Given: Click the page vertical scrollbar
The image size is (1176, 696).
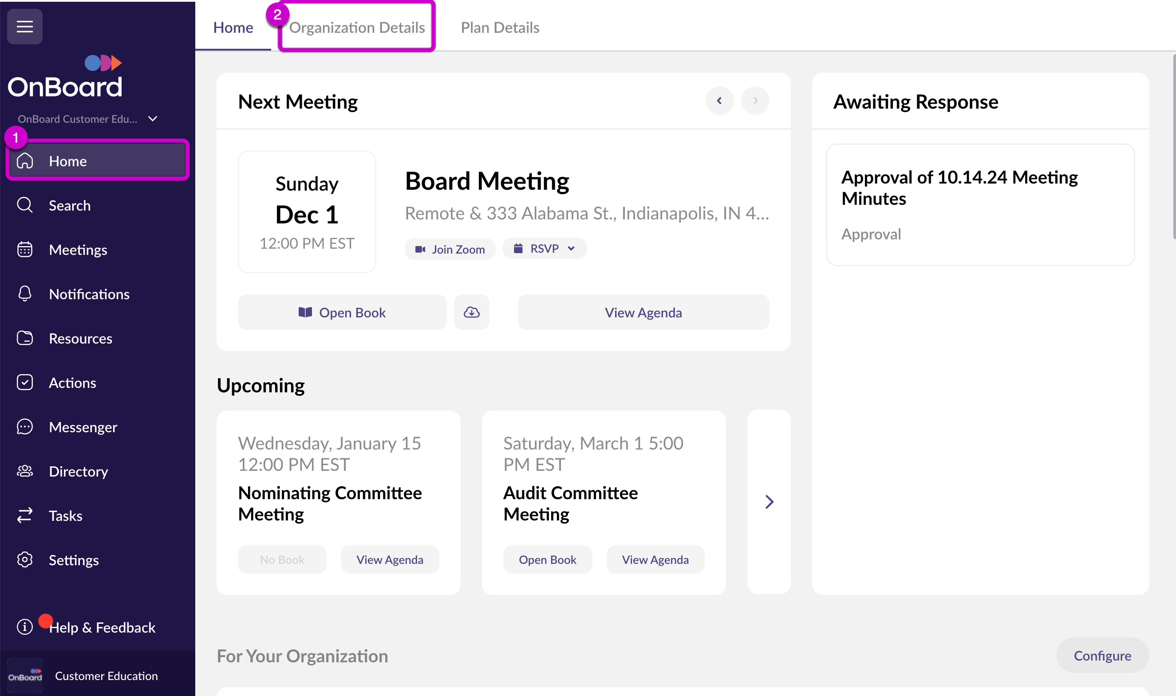Looking at the screenshot, I should tap(1173, 147).
